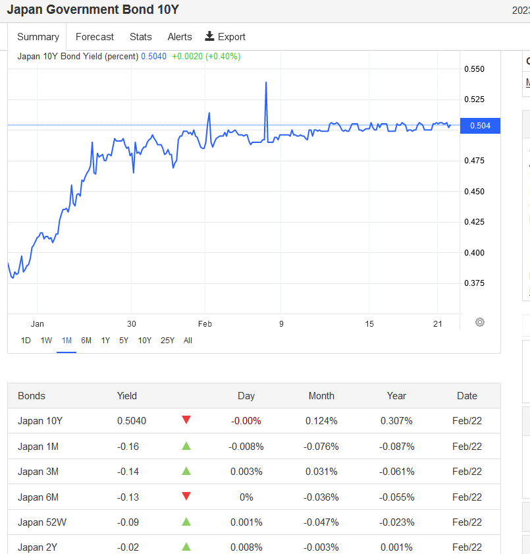The width and height of the screenshot is (530, 554).
Task: Click the 0.504 current value price label
Action: 480,126
